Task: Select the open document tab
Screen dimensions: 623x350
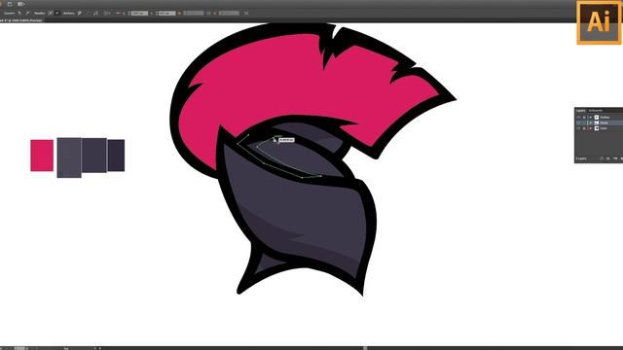Action: coord(21,20)
